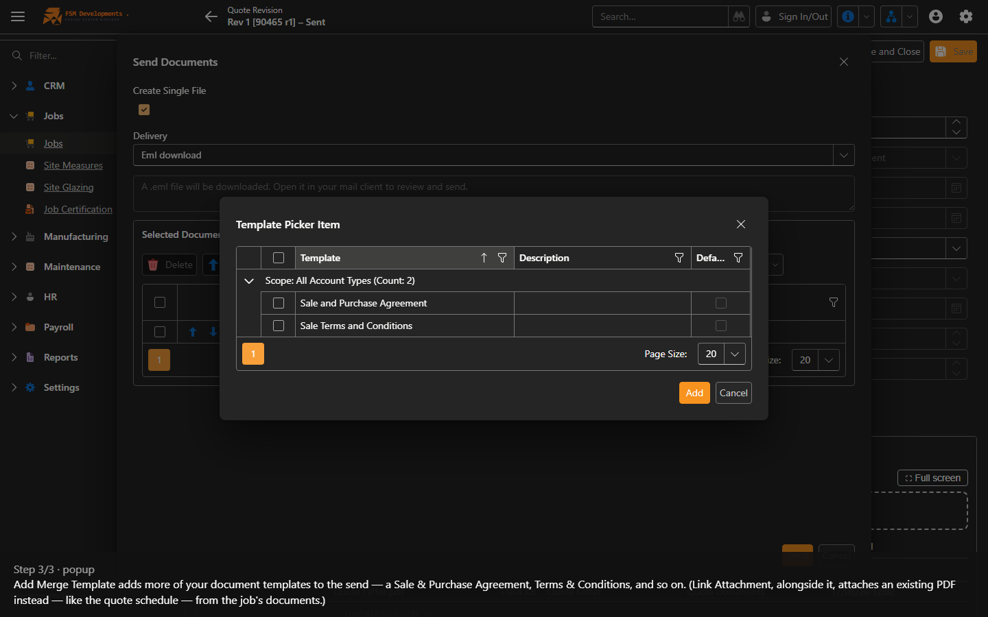Collapse the Jobs sidebar section
Viewport: 988px width, 617px height.
tap(14, 116)
